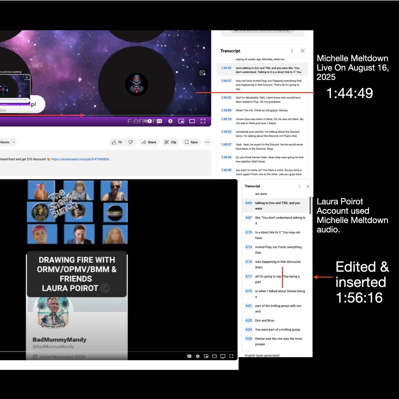
Task: Enter fullscreen in lower video player
Action: point(231,356)
